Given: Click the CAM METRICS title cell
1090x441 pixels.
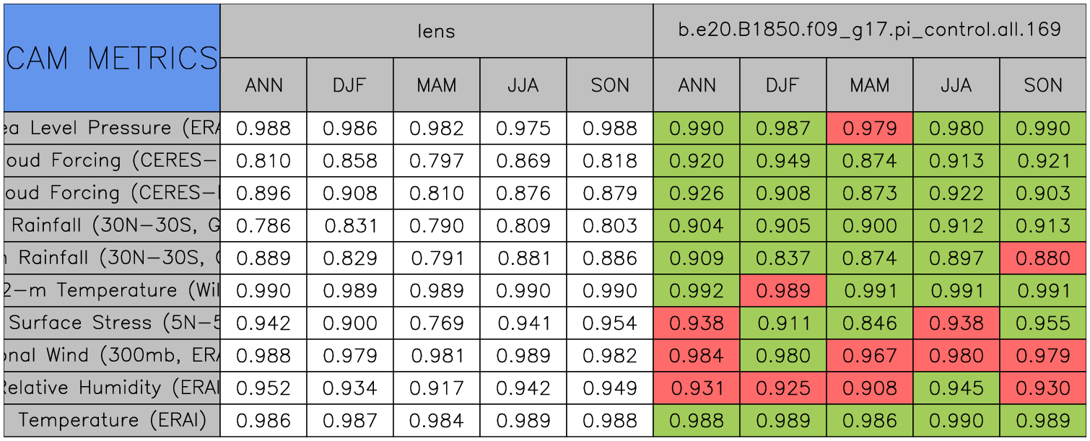Looking at the screenshot, I should 112,58.
